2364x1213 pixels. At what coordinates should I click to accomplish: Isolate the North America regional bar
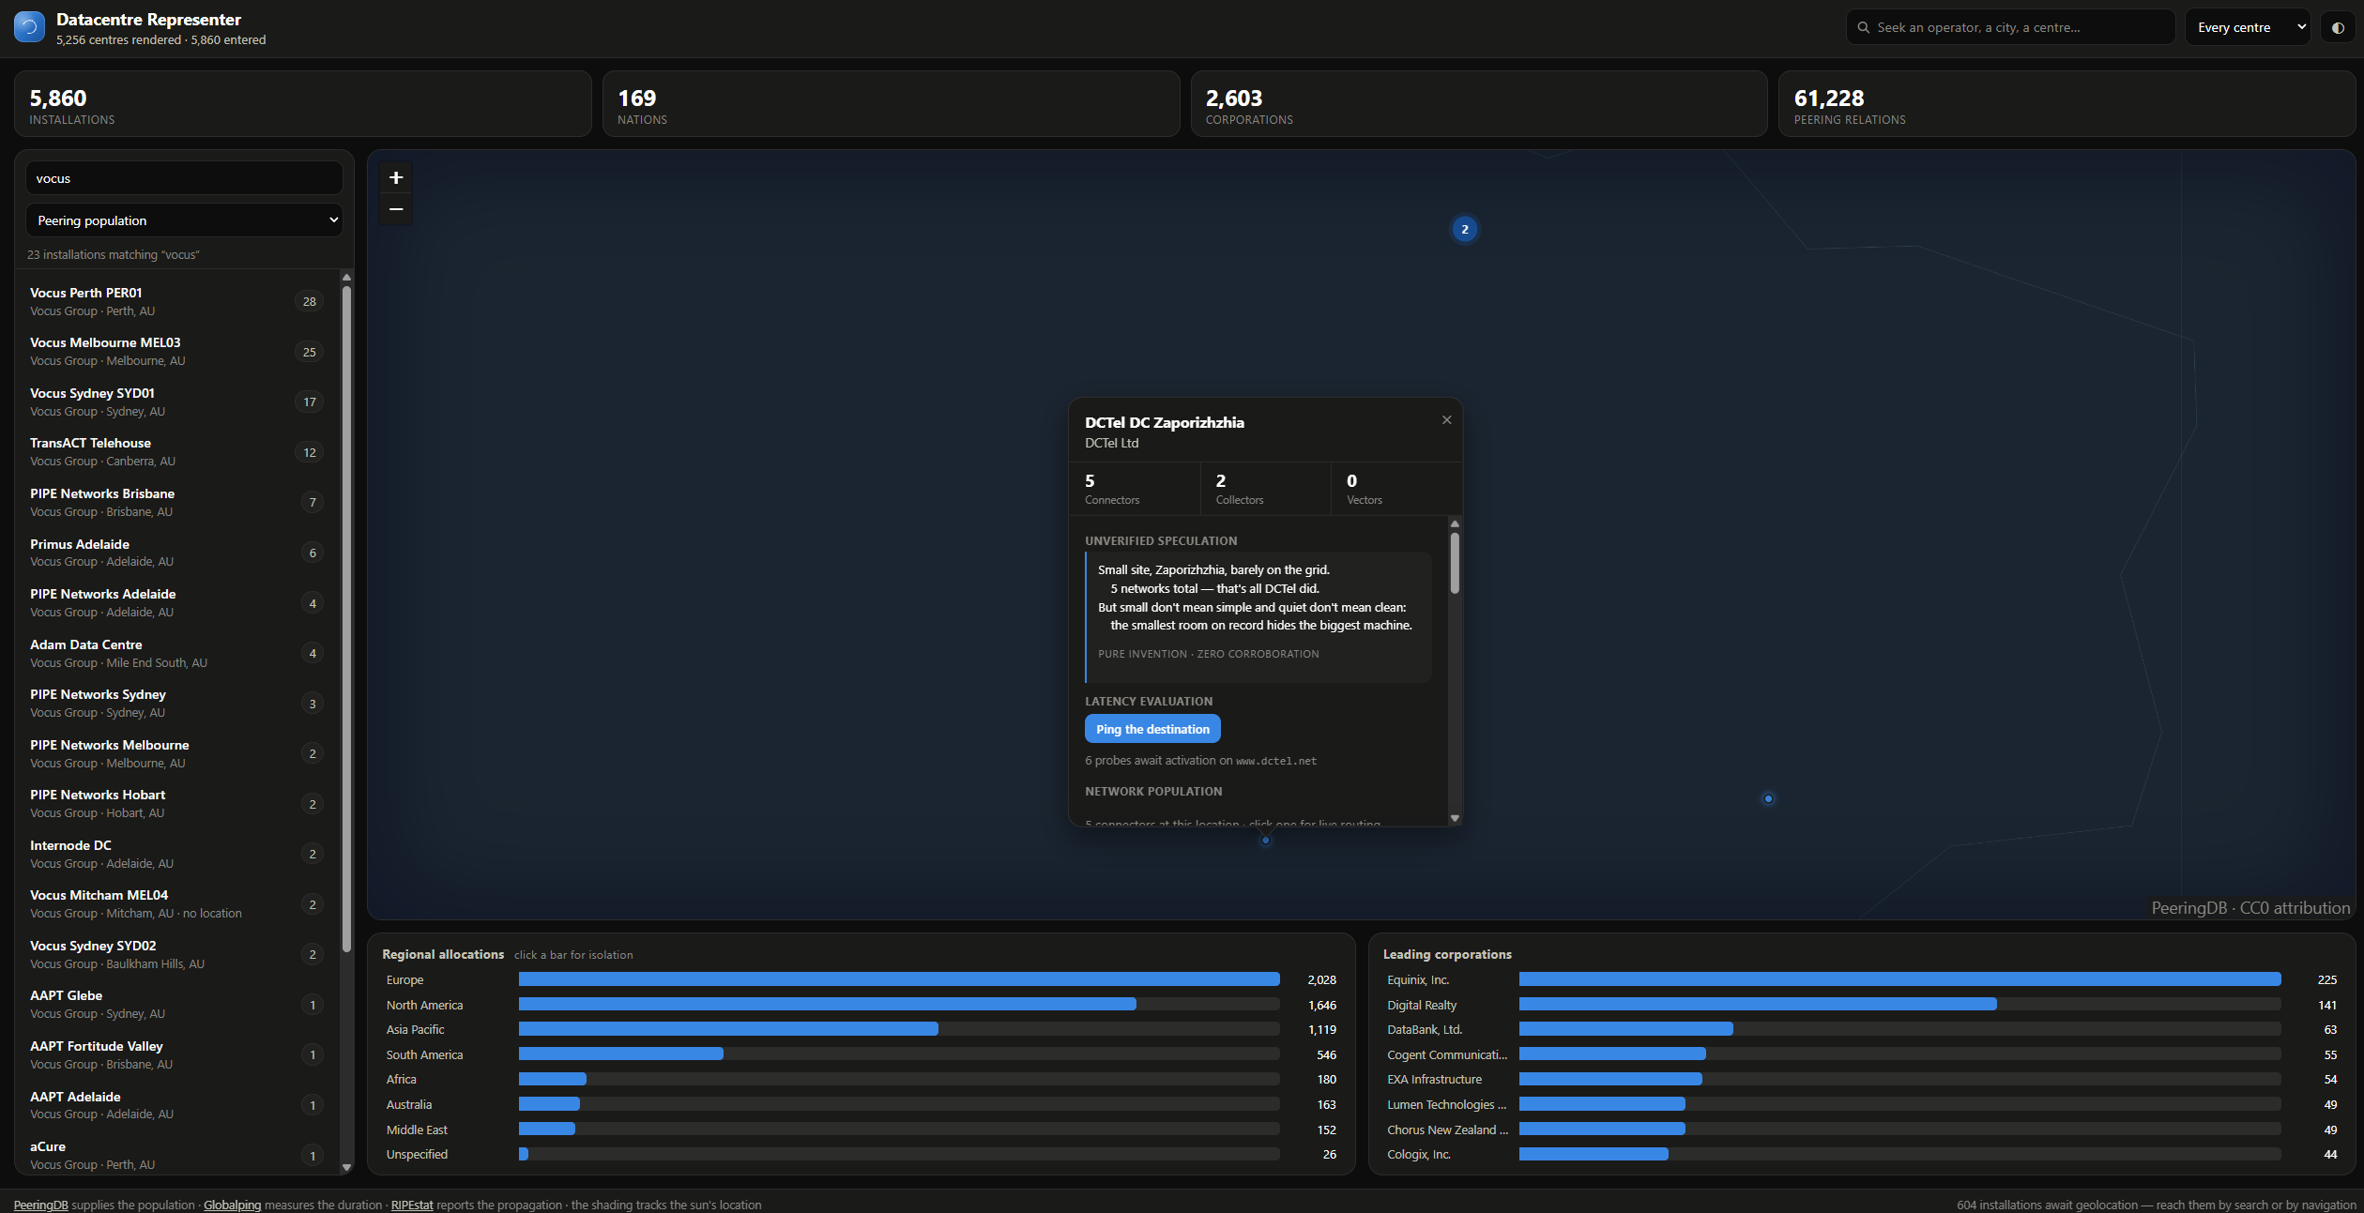pyautogui.click(x=861, y=1005)
